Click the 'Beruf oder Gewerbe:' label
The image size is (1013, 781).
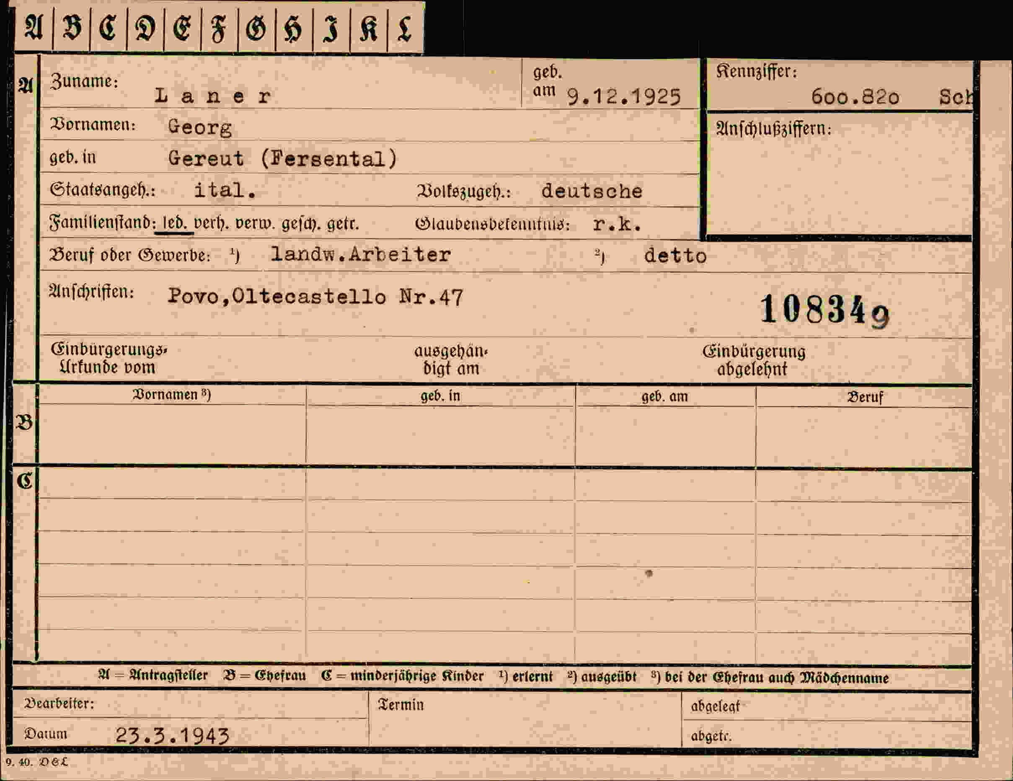[130, 255]
